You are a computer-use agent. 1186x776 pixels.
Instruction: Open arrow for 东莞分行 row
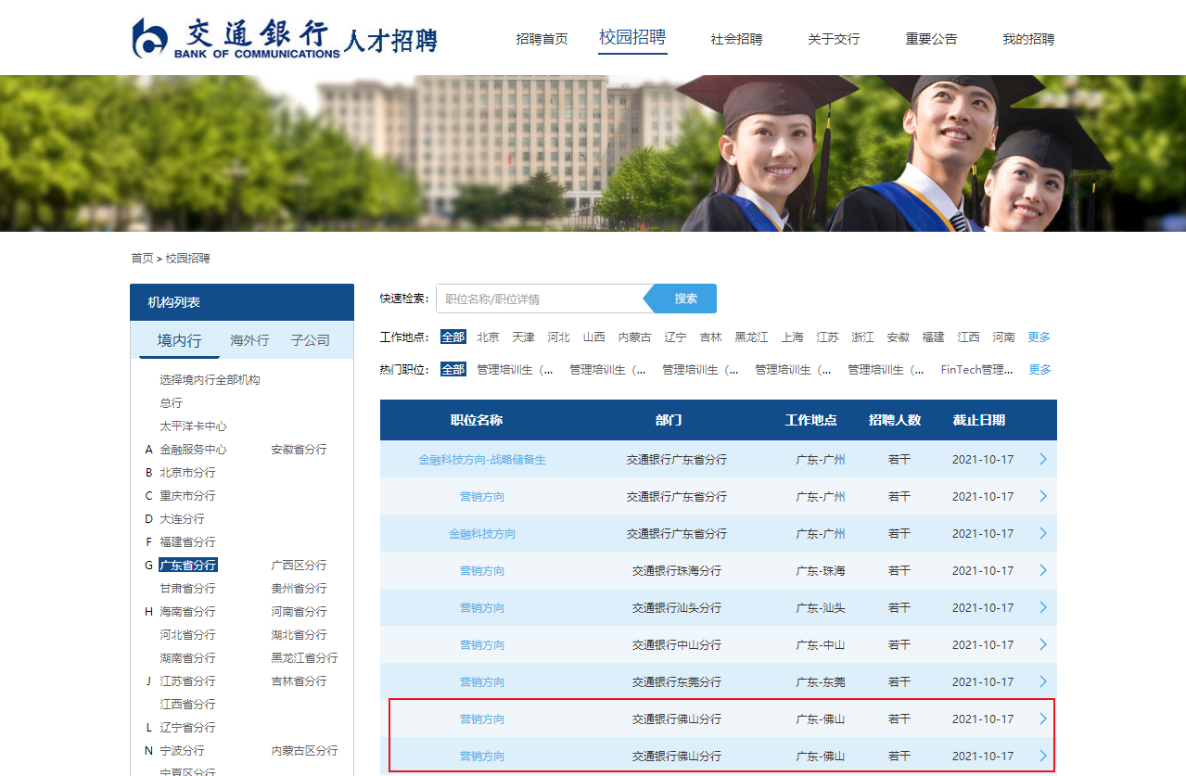pos(1043,681)
